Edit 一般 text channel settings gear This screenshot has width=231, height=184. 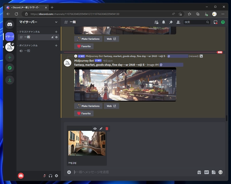coord(56,37)
